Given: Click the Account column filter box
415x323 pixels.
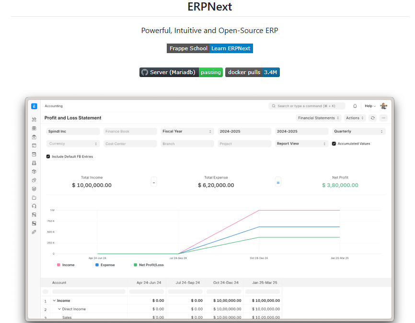Looking at the screenshot, I should point(89,291).
